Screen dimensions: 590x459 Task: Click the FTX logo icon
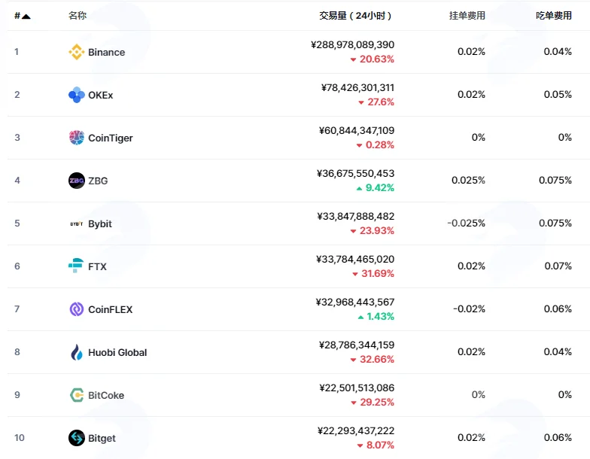pyautogui.click(x=76, y=266)
